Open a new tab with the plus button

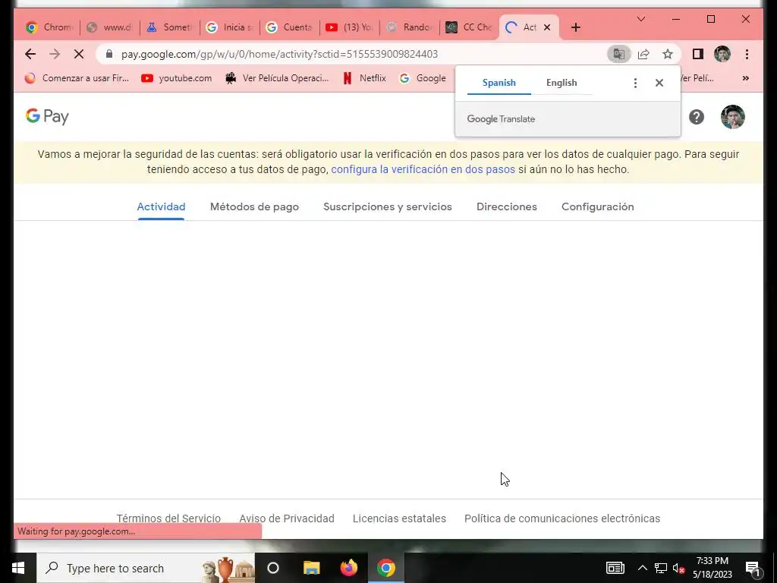575,27
